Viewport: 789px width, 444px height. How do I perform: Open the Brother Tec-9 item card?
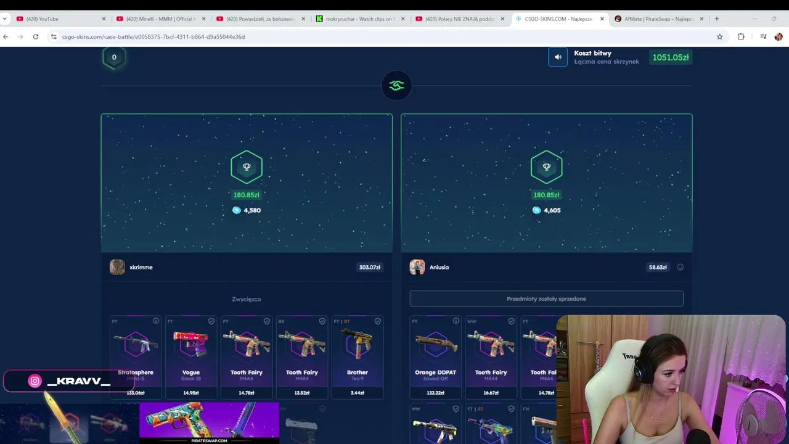click(x=358, y=357)
